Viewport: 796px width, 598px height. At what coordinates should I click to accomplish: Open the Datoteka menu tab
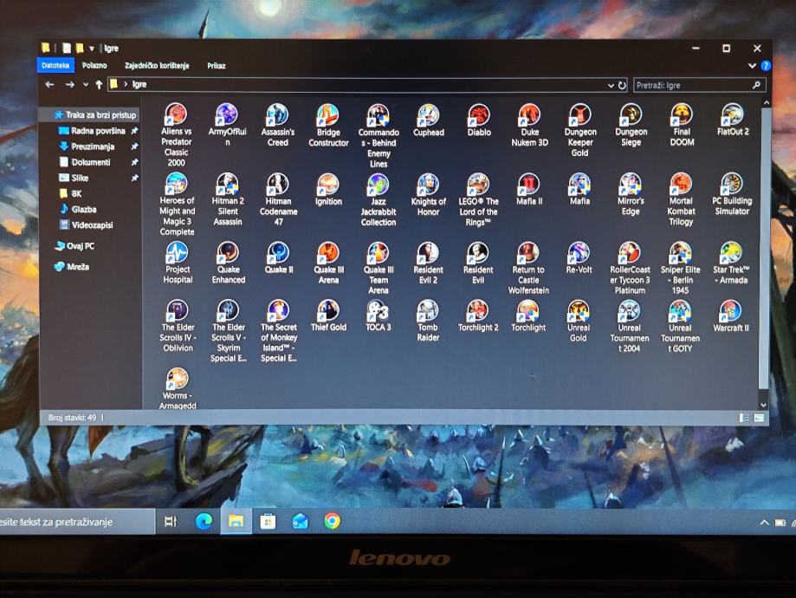55,65
